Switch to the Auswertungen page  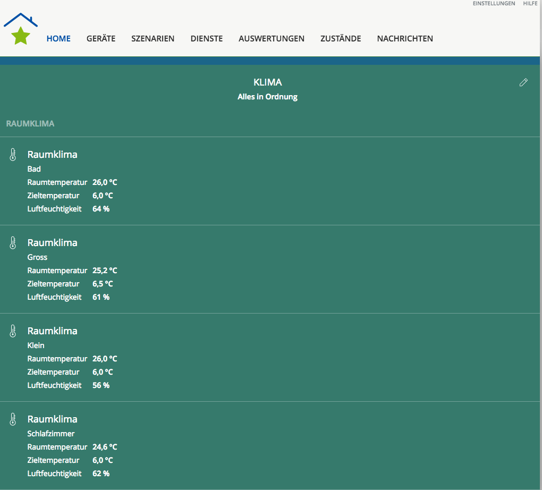pyautogui.click(x=272, y=39)
